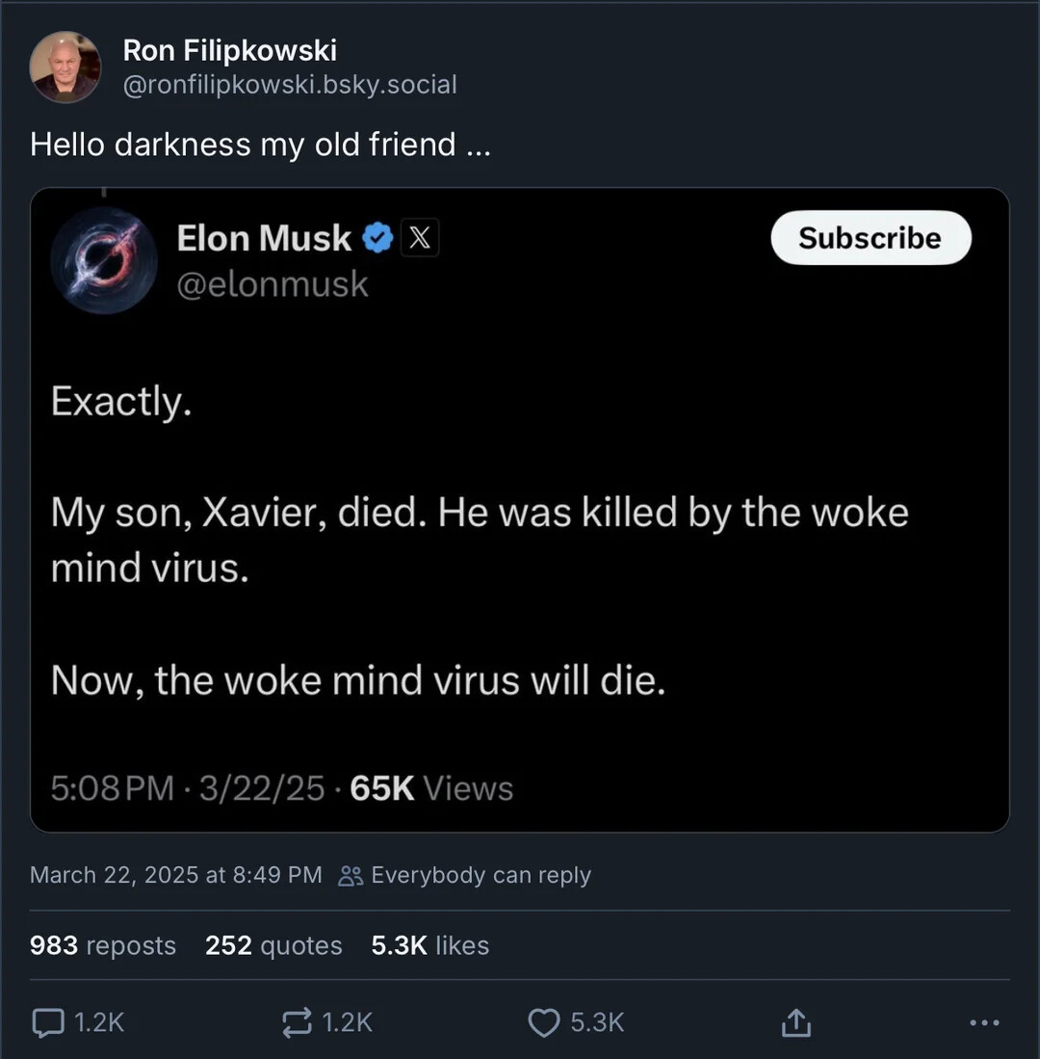This screenshot has height=1059, width=1040.
Task: Like the post with the heart icon
Action: tap(544, 1022)
